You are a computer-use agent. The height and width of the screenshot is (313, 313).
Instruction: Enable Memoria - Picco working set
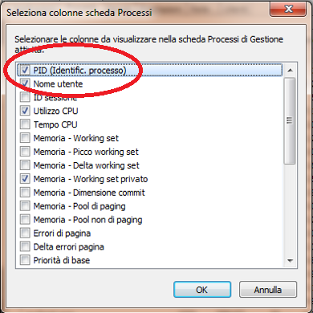25,152
